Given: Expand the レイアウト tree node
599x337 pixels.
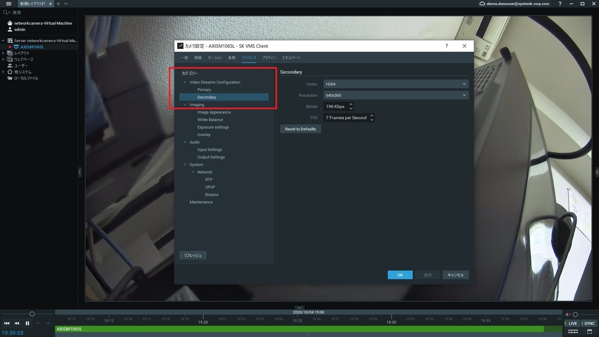Looking at the screenshot, I should point(3,53).
